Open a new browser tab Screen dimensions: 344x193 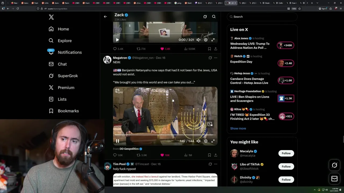312,3
